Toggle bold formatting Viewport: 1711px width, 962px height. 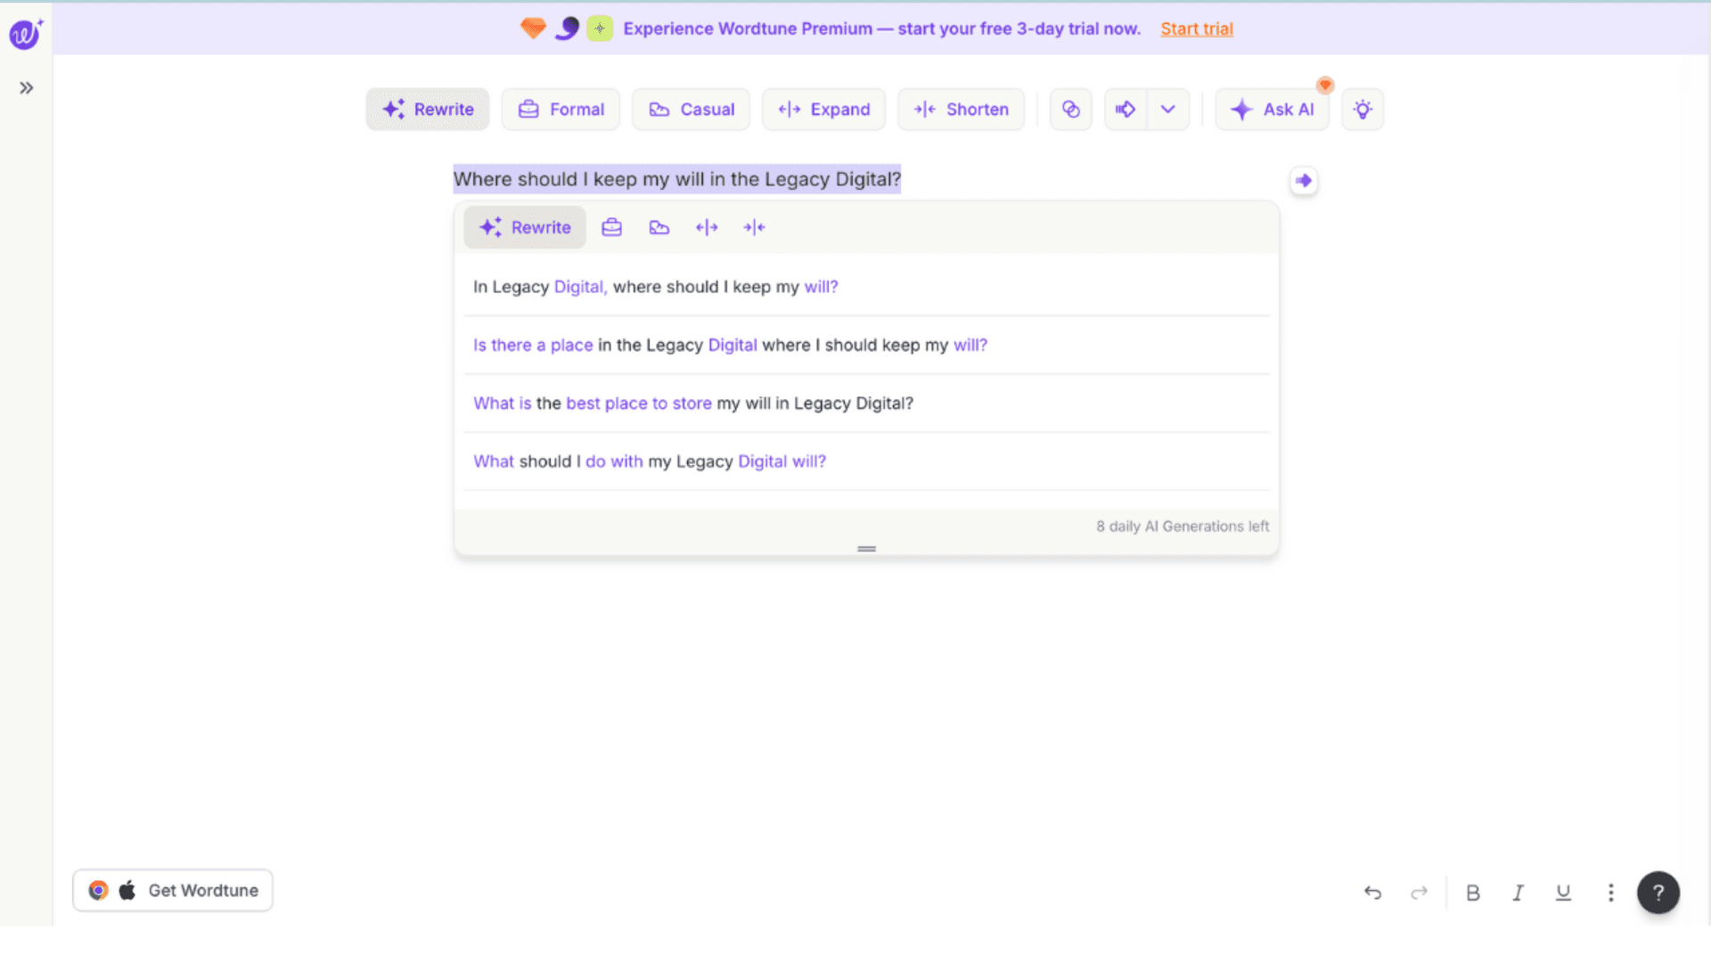point(1472,893)
